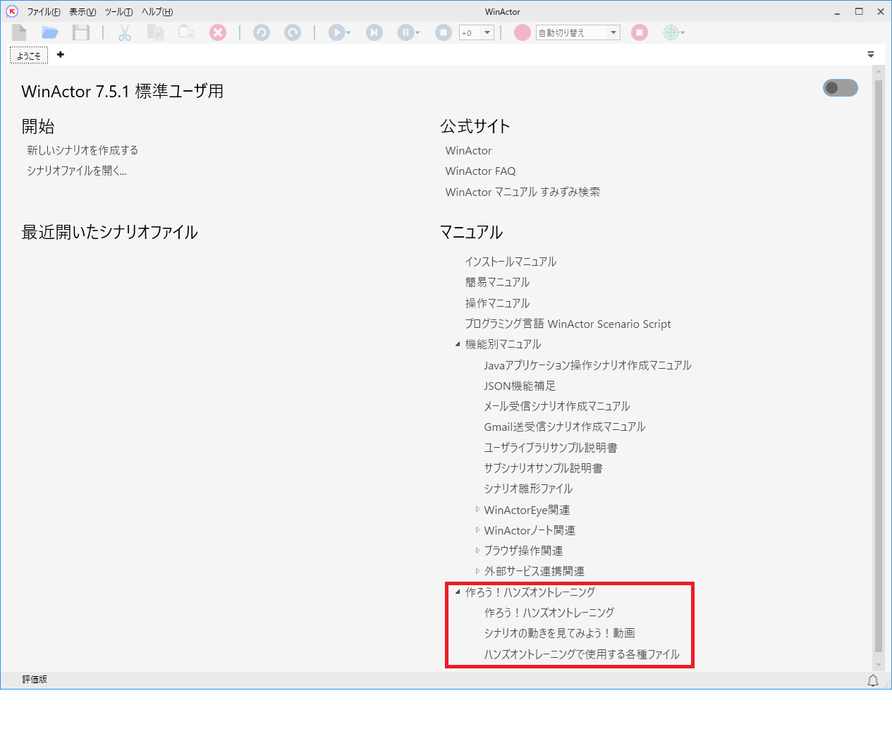This screenshot has width=892, height=753.
Task: Expand the 外部サービス連携関連 node
Action: pos(477,571)
